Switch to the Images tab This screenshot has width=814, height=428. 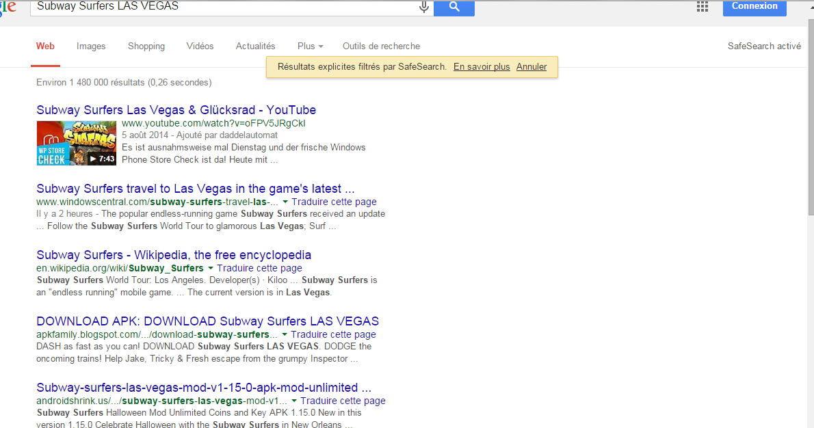(91, 46)
